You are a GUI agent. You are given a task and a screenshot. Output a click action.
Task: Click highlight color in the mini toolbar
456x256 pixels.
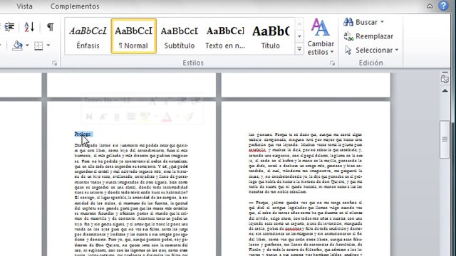[145, 117]
